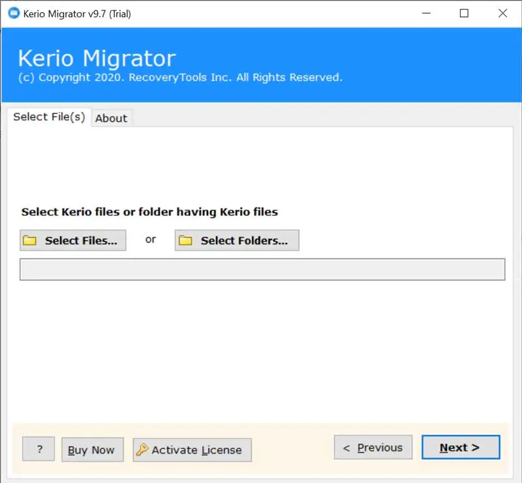Click the key icon beside Activate License
Screen dimensions: 522x483
[x=142, y=450]
